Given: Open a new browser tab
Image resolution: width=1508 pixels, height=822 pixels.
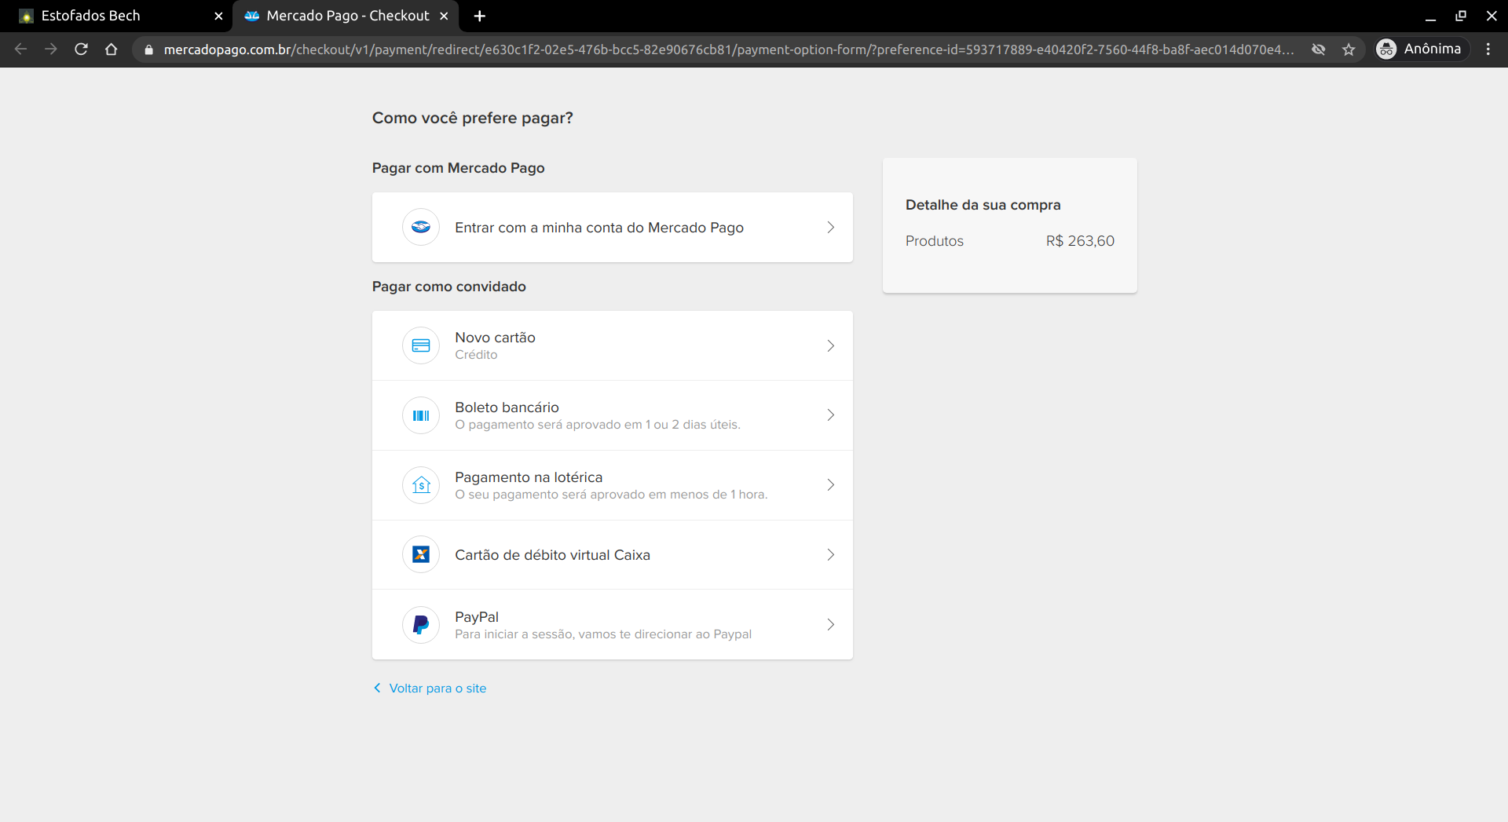Looking at the screenshot, I should tap(480, 16).
